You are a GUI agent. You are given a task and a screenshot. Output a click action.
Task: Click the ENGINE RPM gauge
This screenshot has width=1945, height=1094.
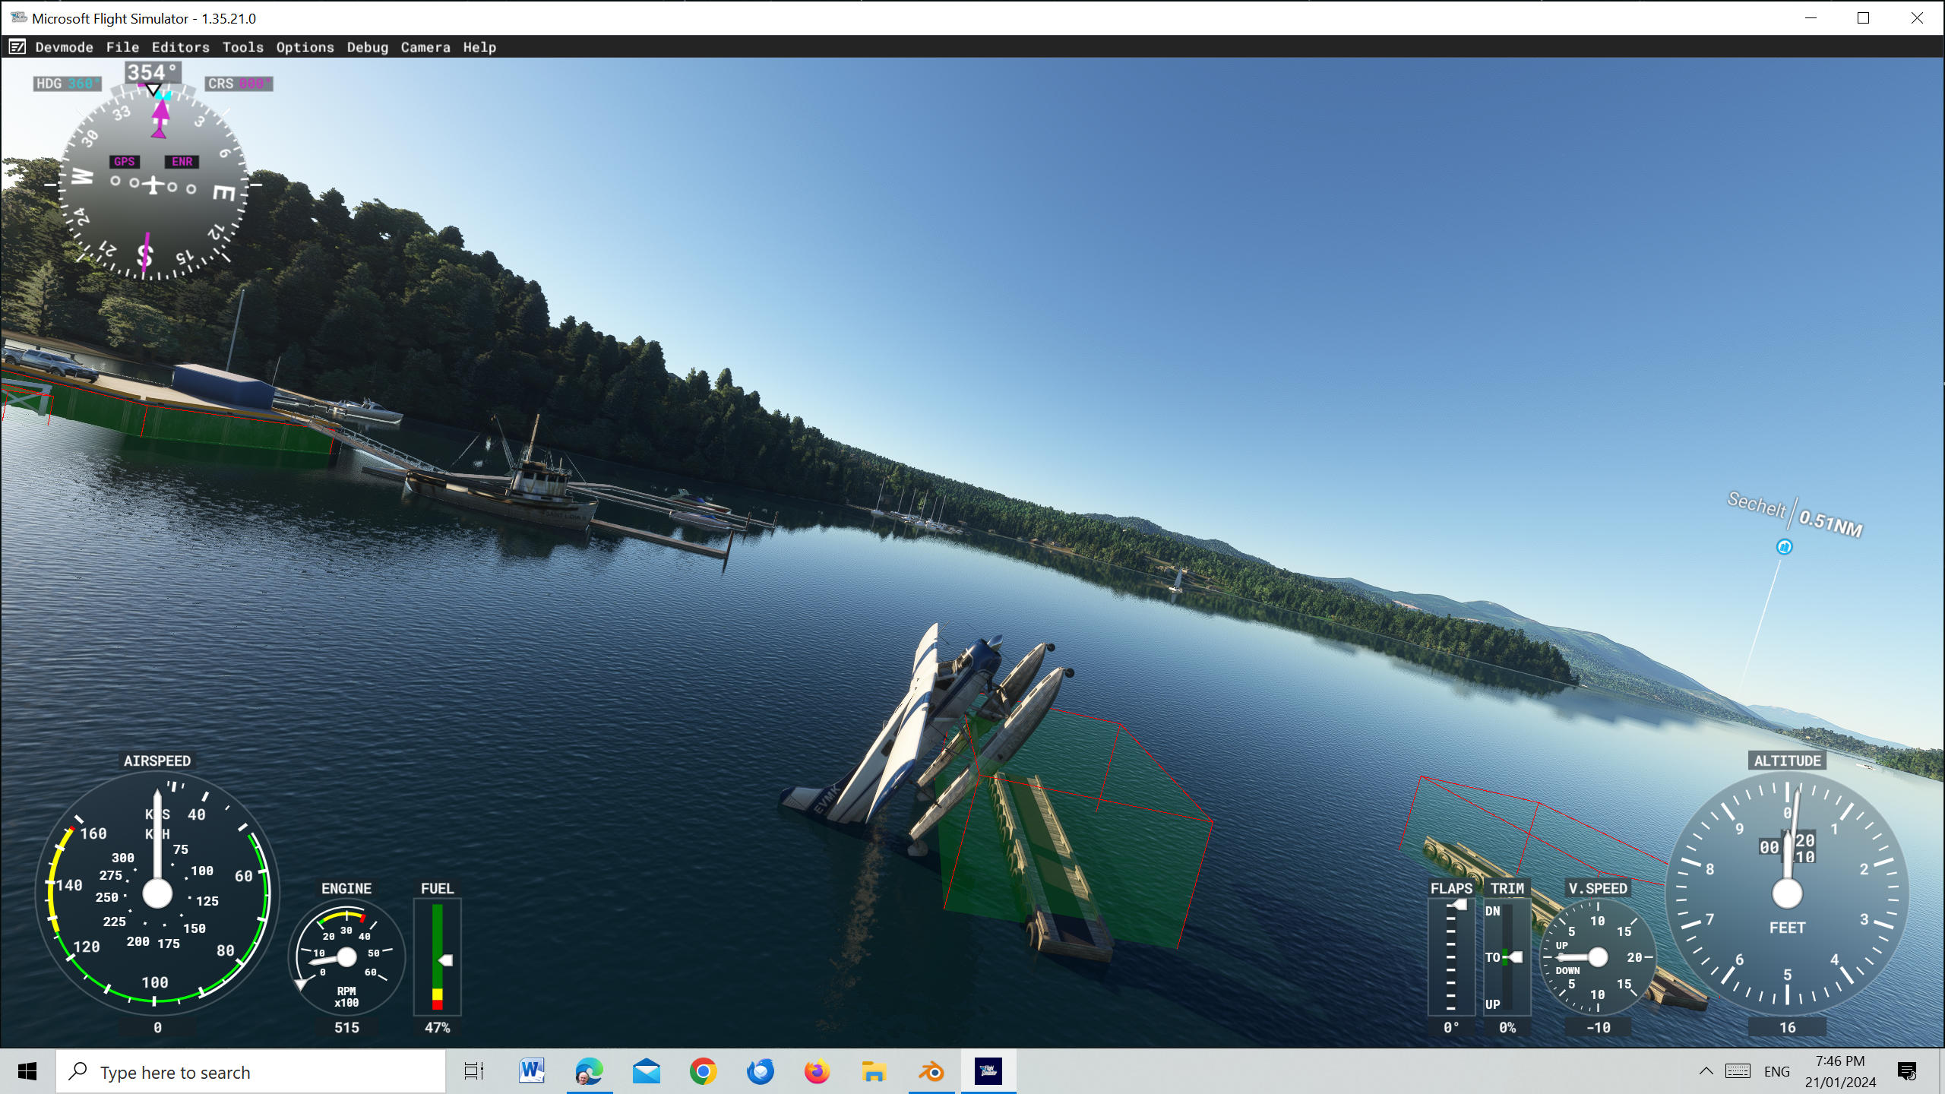[x=346, y=957]
